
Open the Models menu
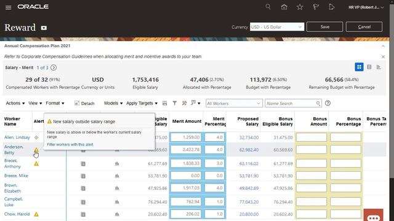[x=113, y=103]
